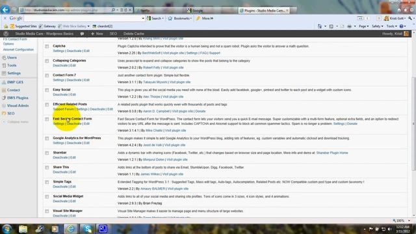Click the browser address bar URL
Viewport: 416px width, 234px height.
coord(61,10)
